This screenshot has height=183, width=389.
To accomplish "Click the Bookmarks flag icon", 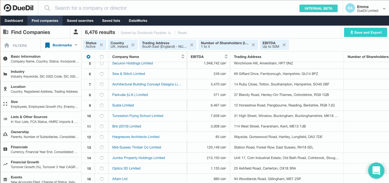I will [x=47, y=45].
